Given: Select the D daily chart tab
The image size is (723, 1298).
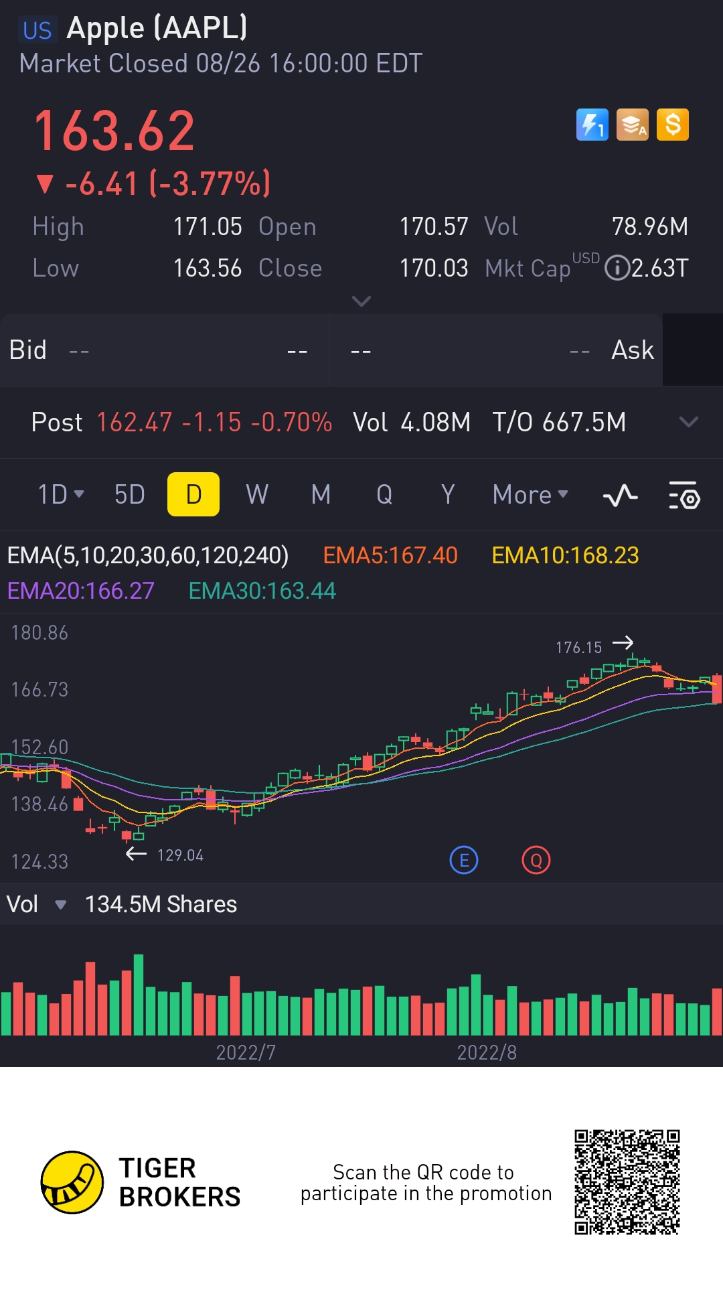Looking at the screenshot, I should 193,494.
